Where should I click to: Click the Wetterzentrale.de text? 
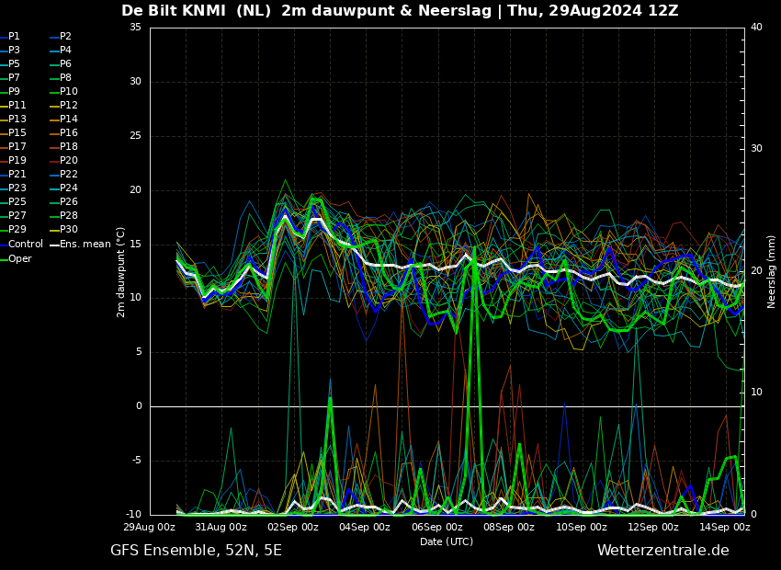pos(663,550)
